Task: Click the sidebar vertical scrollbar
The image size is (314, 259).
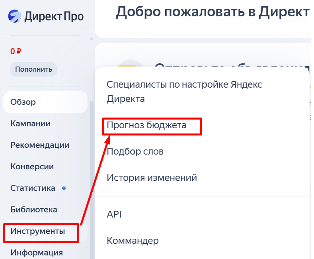Action: (92, 159)
